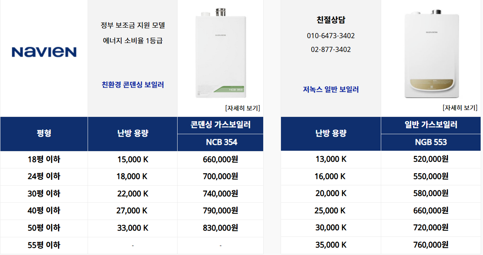Click the 33,000 K heating capacity cell
Image resolution: width=483 pixels, height=255 pixels.
click(x=133, y=228)
